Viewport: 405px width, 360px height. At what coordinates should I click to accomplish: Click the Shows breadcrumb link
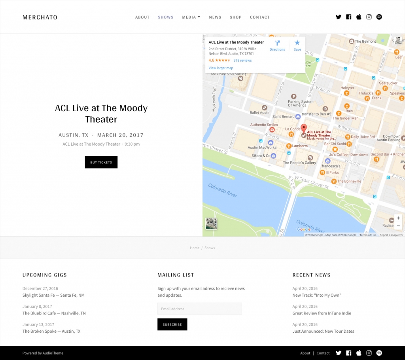[x=210, y=248]
